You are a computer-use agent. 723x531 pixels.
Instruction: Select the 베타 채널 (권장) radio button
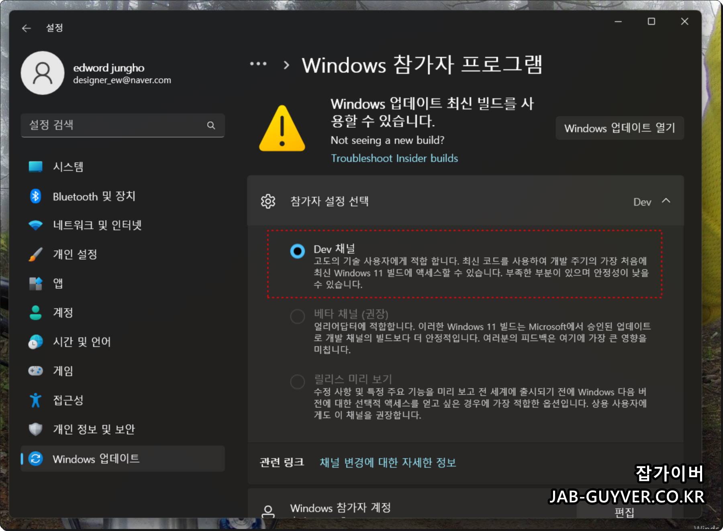(298, 317)
